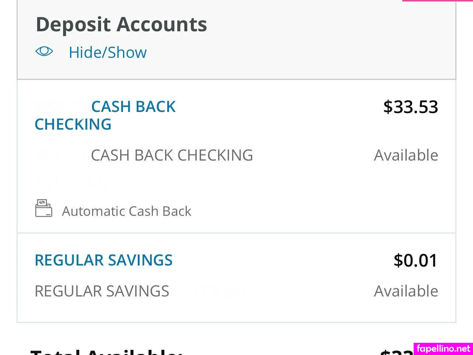The width and height of the screenshot is (473, 355).
Task: Click the total available amount
Action: 396,351
